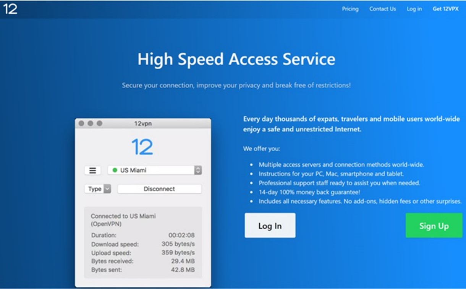Click the Duration value 00:02:08

click(x=181, y=235)
